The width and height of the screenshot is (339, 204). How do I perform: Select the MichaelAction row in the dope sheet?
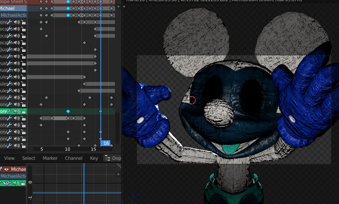click(x=13, y=15)
